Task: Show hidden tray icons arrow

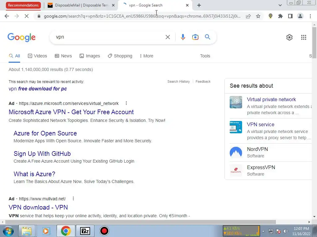Action: click(263, 231)
